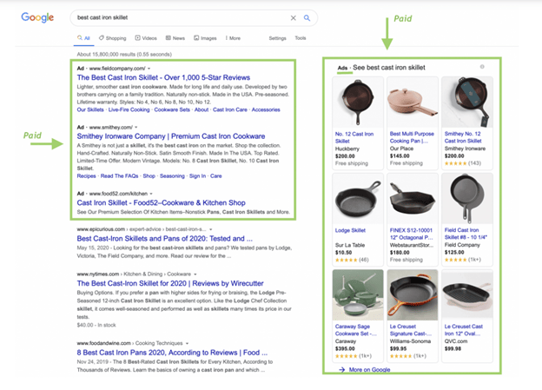
Task: Select the All results tab
Action: click(x=83, y=38)
